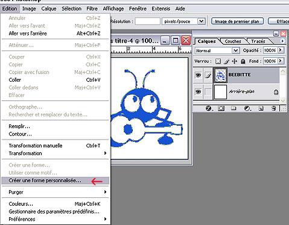Select the Arrière-plan layer thumbnail
Viewport: 289px width, 225px height.
(x=221, y=92)
